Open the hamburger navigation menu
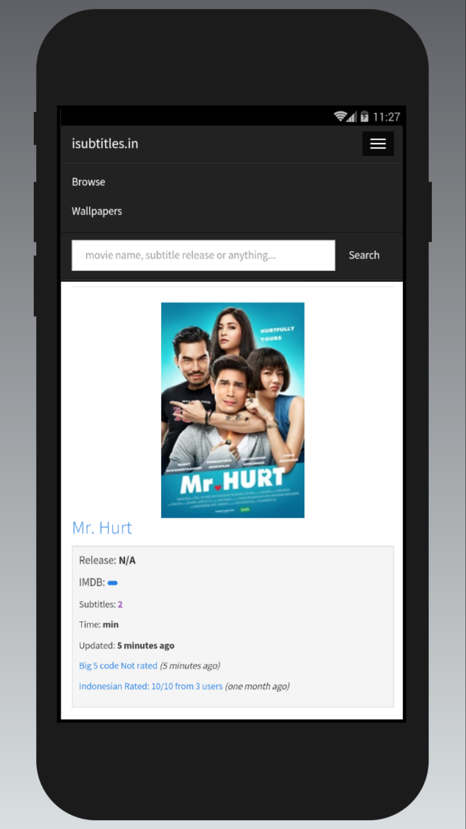The image size is (466, 829). click(377, 143)
